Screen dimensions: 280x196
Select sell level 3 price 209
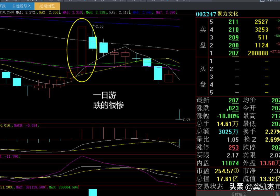[x=233, y=38]
